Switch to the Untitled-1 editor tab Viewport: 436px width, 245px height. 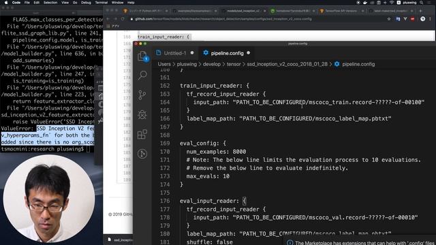174,53
